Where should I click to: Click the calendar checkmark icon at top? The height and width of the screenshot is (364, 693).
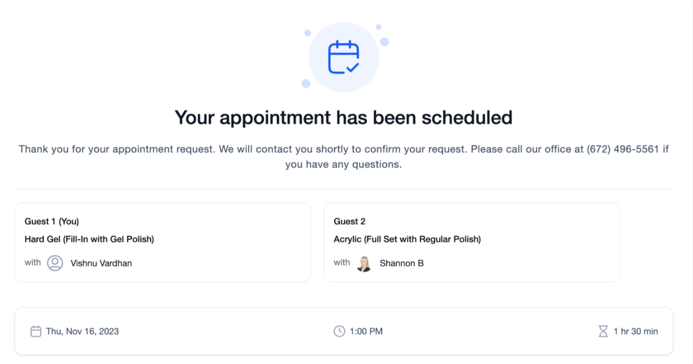[x=344, y=57]
